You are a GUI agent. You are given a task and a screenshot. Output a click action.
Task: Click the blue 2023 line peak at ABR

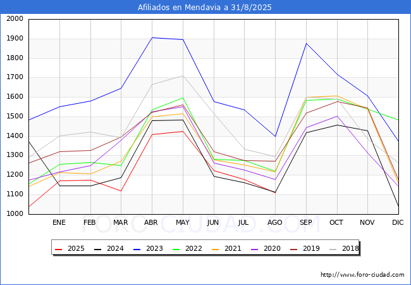click(x=152, y=37)
